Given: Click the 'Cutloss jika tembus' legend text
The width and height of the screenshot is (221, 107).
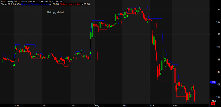Looking at the screenshot, I should tap(71, 4).
